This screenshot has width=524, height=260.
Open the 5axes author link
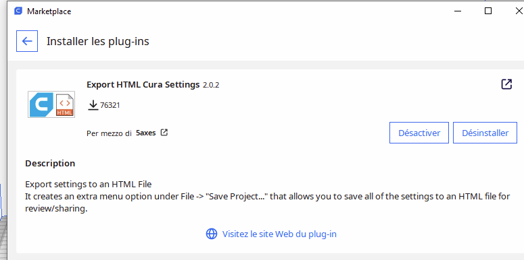pos(145,133)
